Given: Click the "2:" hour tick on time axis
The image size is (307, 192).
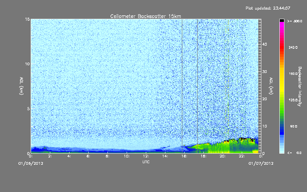Looking at the screenshot, I should [x=50, y=156].
